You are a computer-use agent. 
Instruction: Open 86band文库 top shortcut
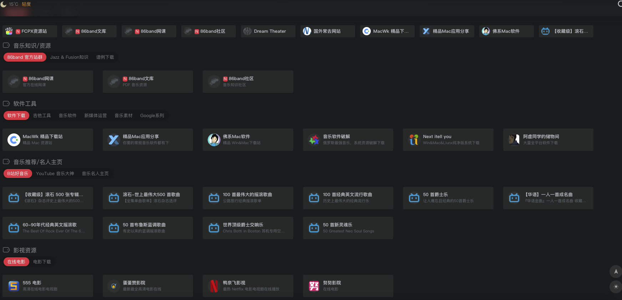(89, 31)
